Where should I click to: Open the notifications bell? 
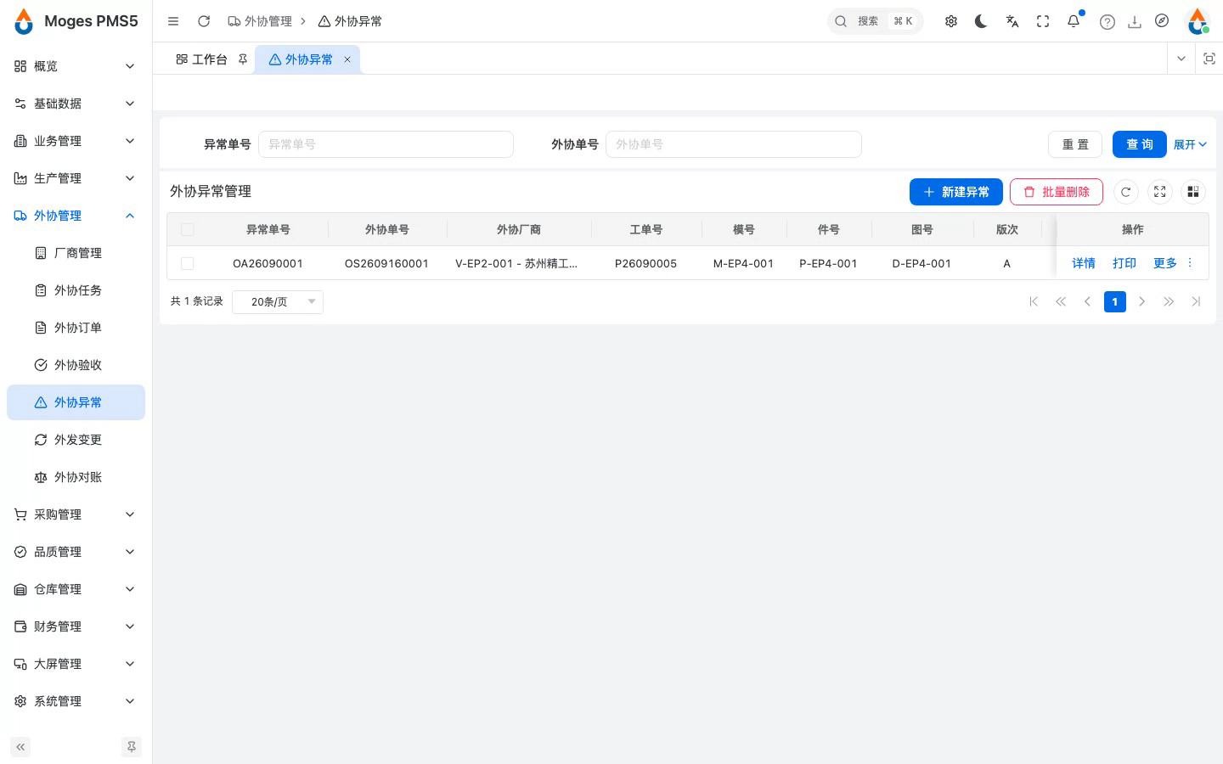click(x=1074, y=21)
